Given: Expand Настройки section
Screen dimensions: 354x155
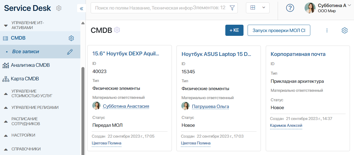Looking at the screenshot, I should tap(6, 135).
